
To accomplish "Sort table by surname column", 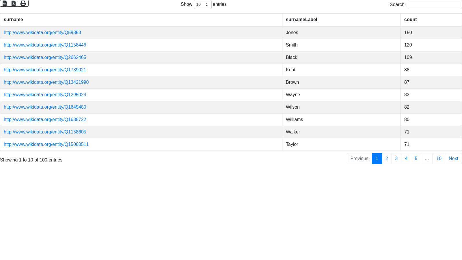I will (x=13, y=20).
